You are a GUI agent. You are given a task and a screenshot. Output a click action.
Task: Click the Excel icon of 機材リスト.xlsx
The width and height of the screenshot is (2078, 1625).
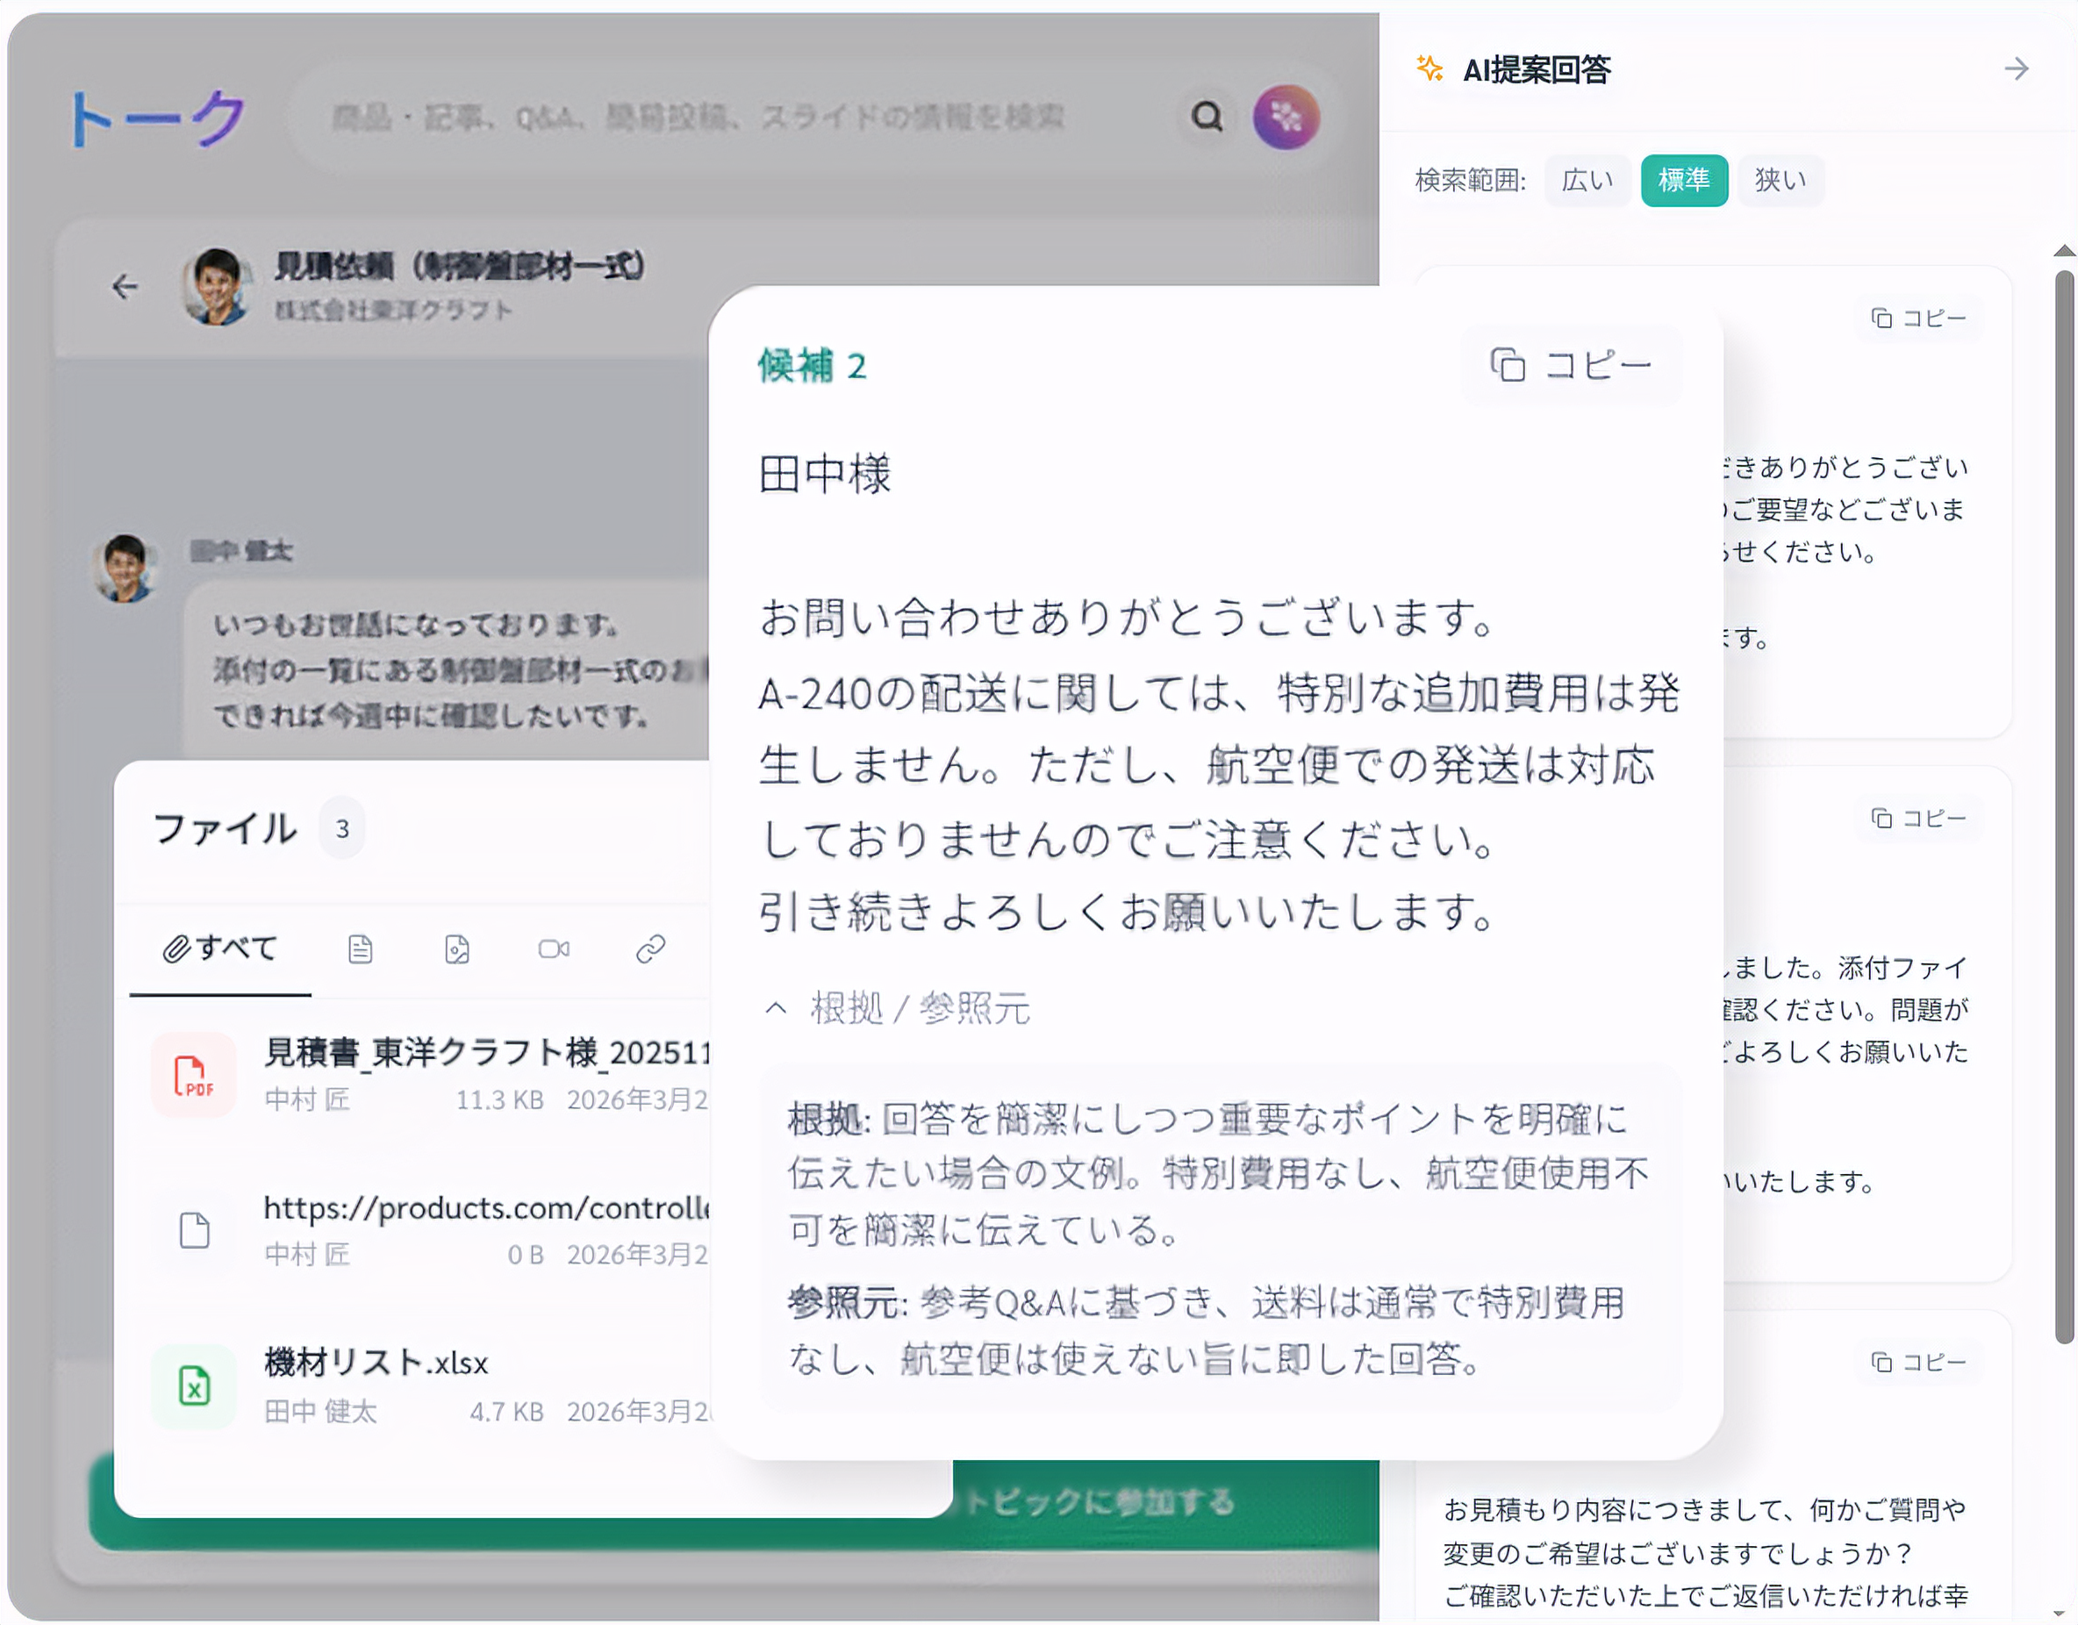point(193,1387)
